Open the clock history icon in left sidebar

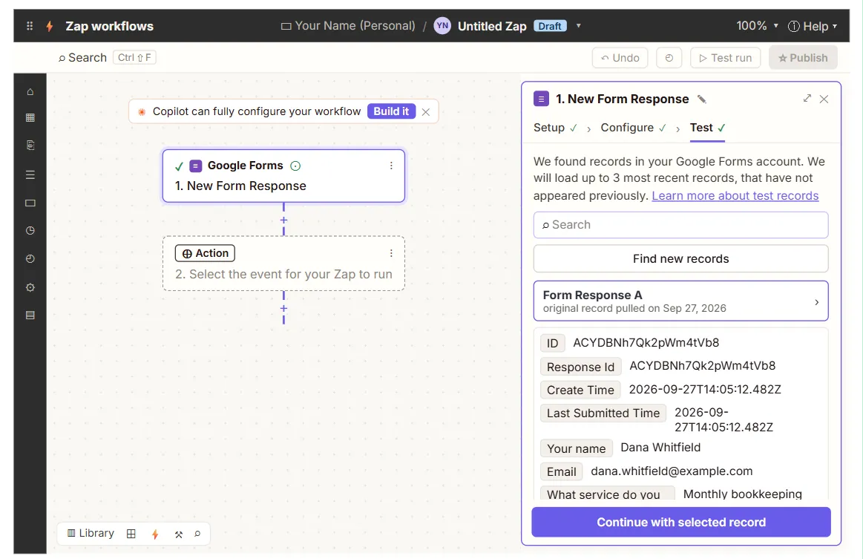pos(30,230)
